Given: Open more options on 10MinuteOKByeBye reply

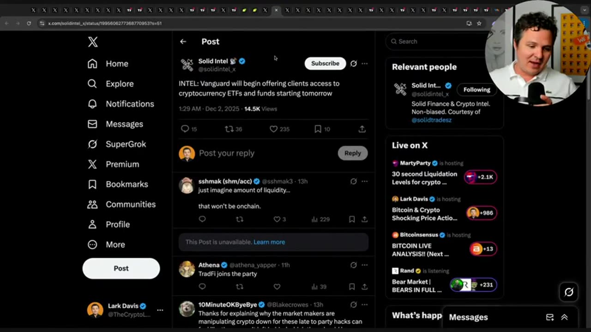Looking at the screenshot, I should tap(364, 305).
